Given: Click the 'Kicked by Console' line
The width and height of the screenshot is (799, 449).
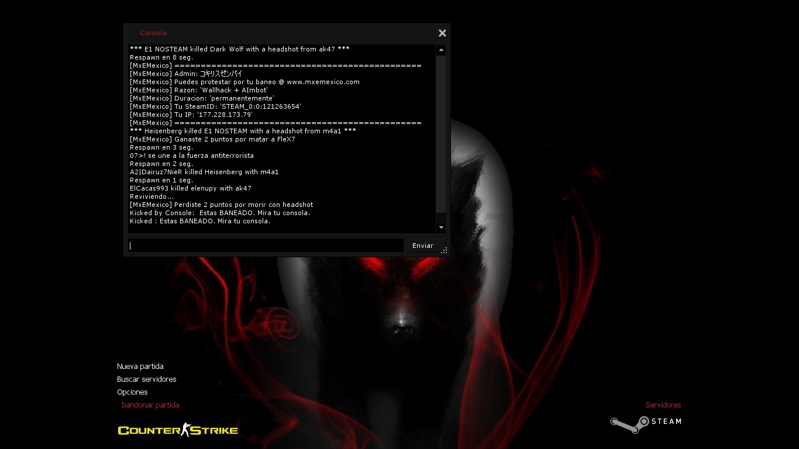Looking at the screenshot, I should 220,213.
